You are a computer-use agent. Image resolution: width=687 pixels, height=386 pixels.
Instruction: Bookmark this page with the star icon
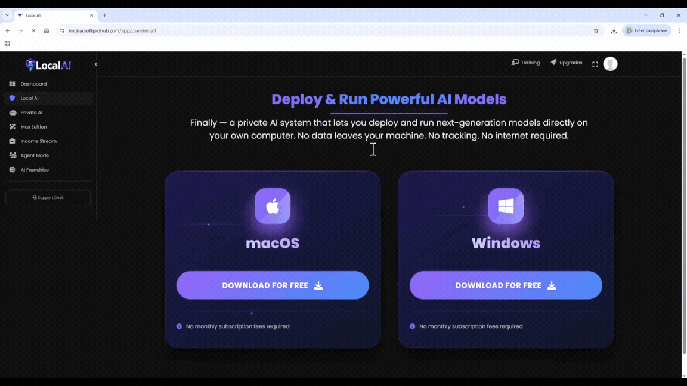[x=596, y=30]
